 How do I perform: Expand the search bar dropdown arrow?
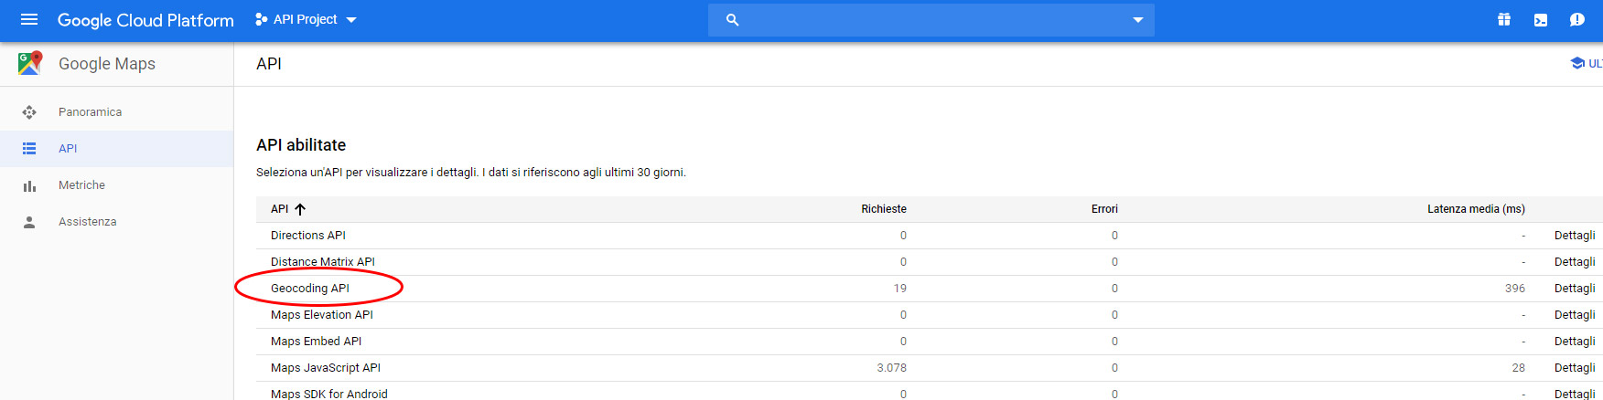(1138, 19)
